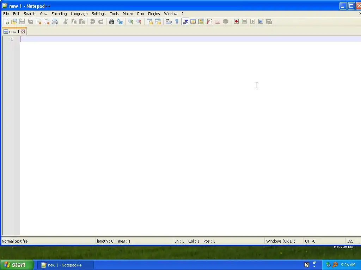Open the Encoding menu

tap(59, 14)
